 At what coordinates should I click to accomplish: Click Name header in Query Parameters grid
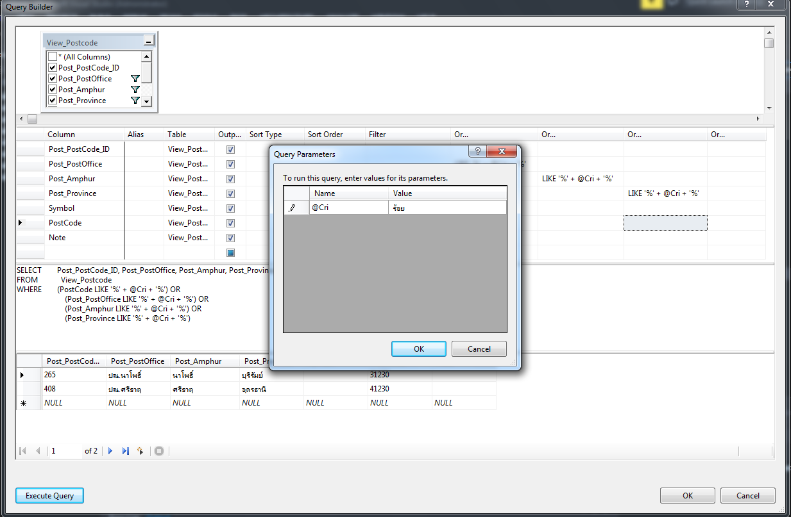(x=348, y=193)
